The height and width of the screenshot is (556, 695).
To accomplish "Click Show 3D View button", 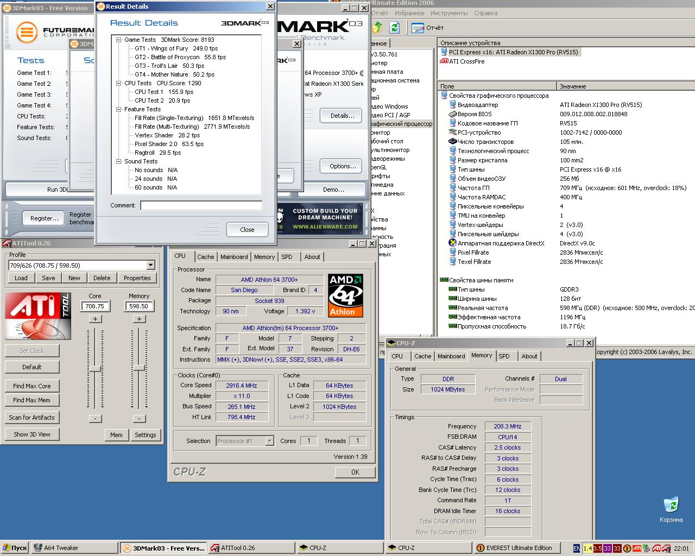I will 32,434.
